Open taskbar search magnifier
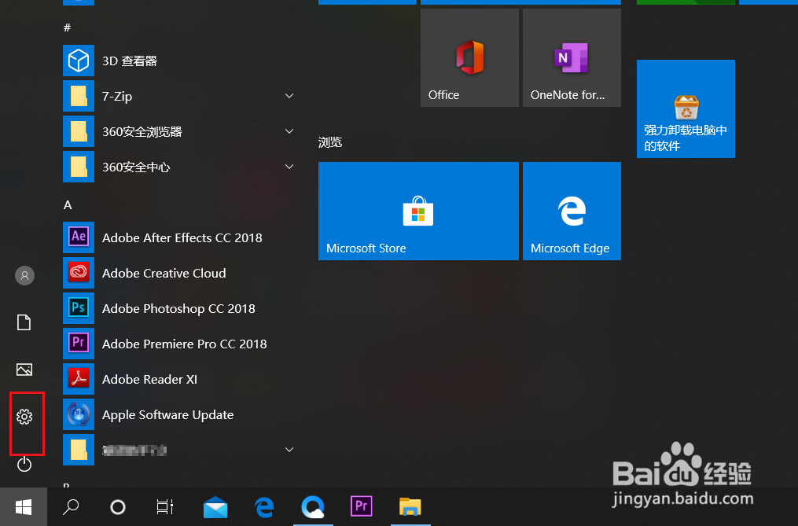This screenshot has height=526, width=798. pyautogui.click(x=71, y=506)
